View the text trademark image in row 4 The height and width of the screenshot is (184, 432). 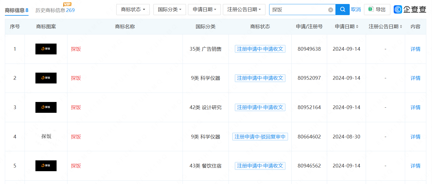point(46,136)
